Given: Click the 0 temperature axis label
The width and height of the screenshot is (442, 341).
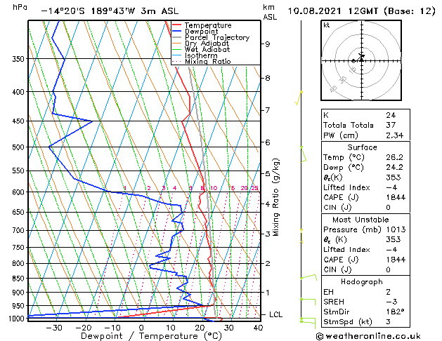Looking at the screenshot, I should point(141,328).
